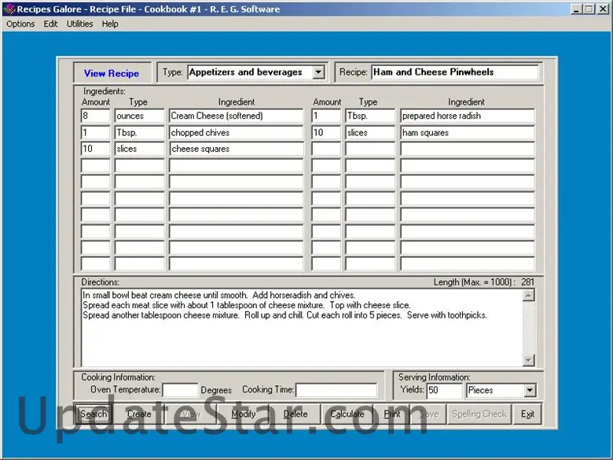Click the Recipe name field
This screenshot has width=613, height=460.
pos(454,72)
